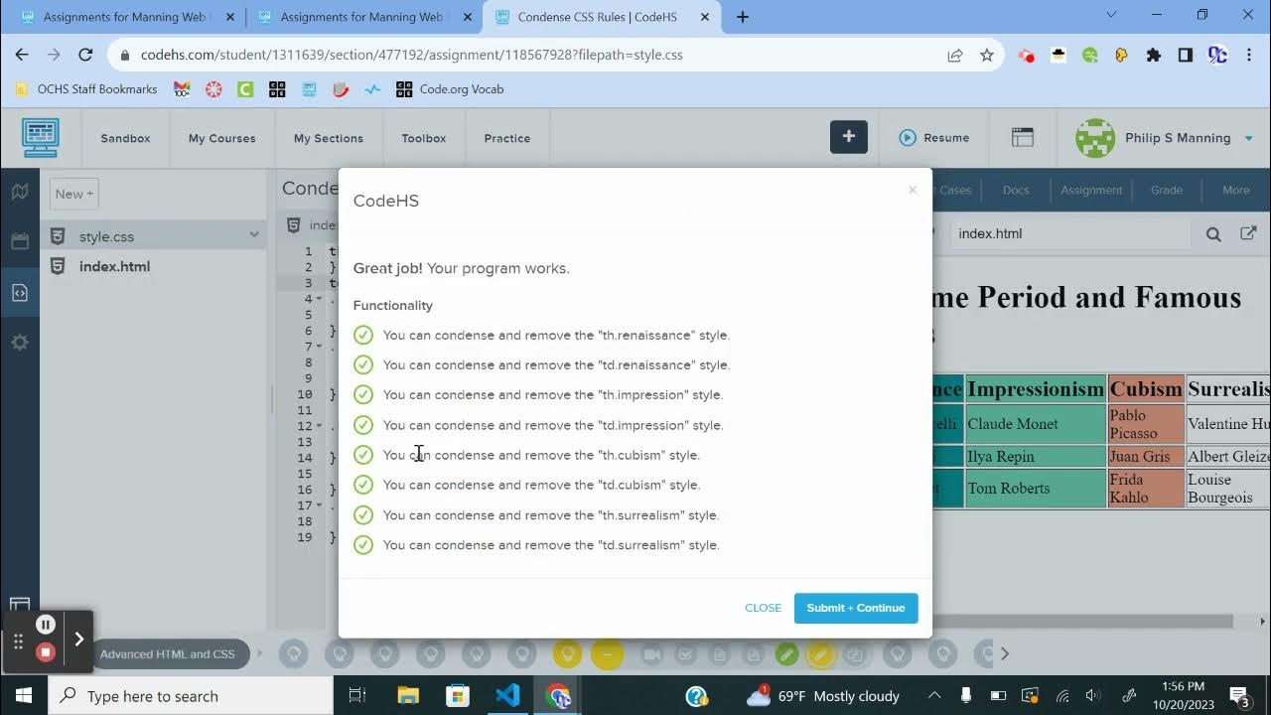This screenshot has height=715, width=1271.
Task: Open the Grade tab
Action: pos(1167,190)
